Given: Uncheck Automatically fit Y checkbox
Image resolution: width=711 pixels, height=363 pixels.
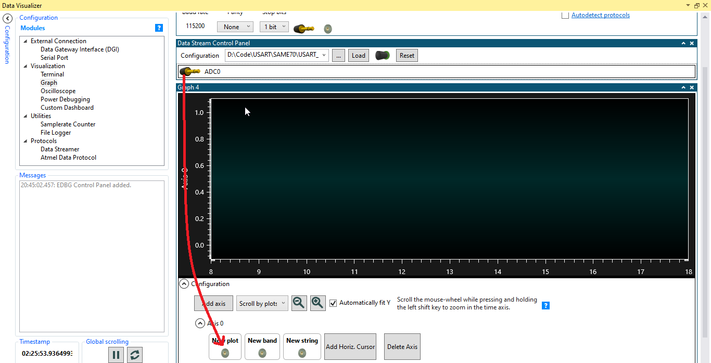Looking at the screenshot, I should point(333,303).
